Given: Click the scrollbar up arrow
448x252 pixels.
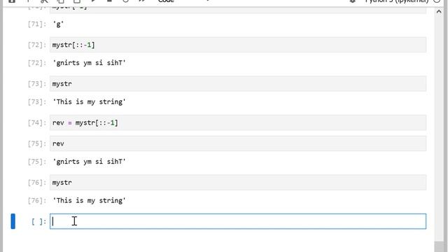Looking at the screenshot, I should coord(439,12).
